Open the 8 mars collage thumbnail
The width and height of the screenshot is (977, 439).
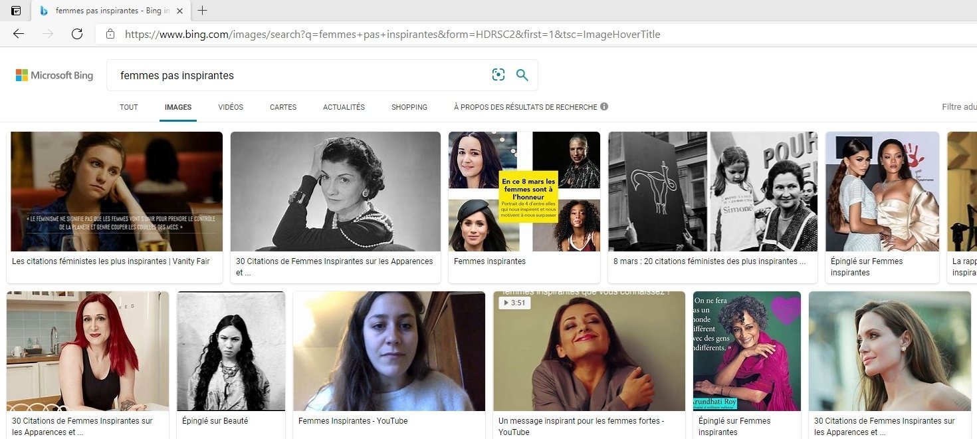[x=524, y=192]
